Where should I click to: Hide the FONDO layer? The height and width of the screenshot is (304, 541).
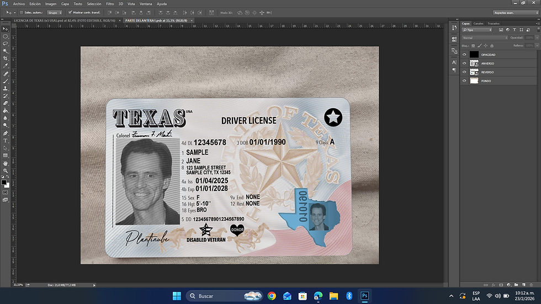(464, 81)
